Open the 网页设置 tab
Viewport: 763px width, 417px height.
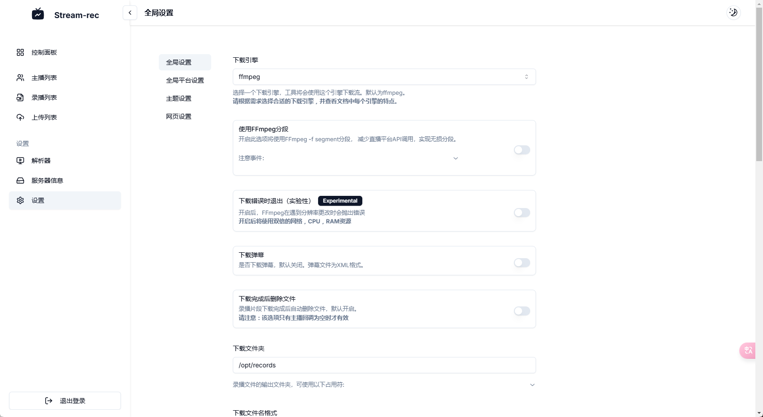click(x=185, y=116)
